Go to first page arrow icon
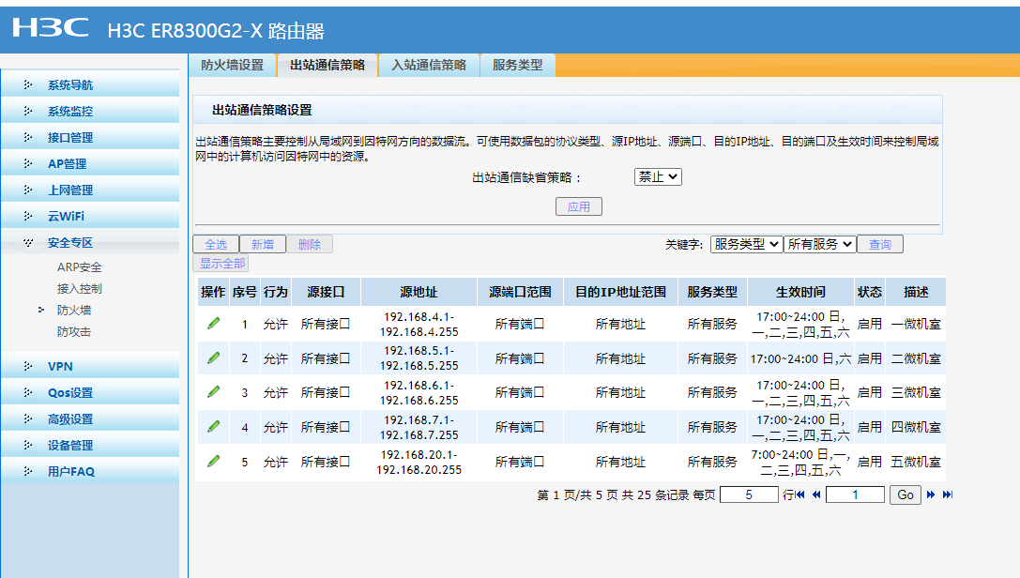This screenshot has height=578, width=1020. click(800, 494)
